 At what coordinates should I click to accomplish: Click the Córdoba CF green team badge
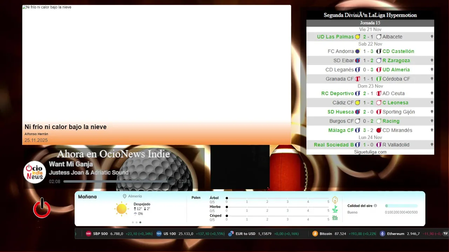[x=379, y=79]
